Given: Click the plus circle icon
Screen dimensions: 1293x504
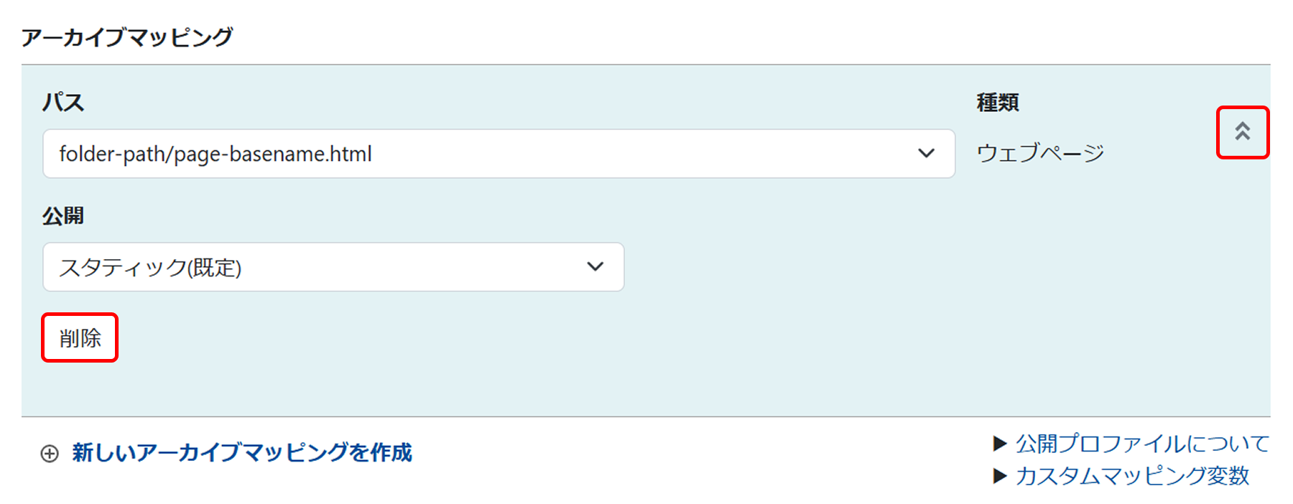Looking at the screenshot, I should [50, 454].
